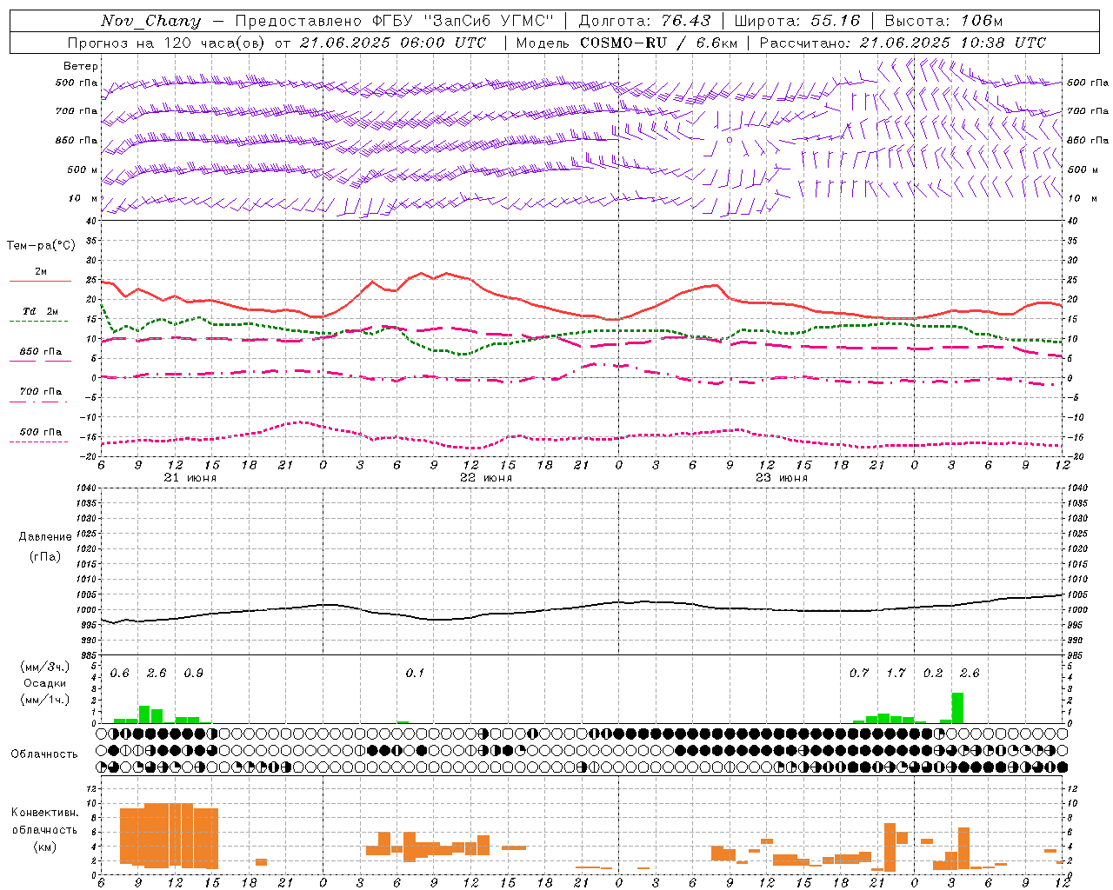Image resolution: width=1113 pixels, height=890 pixels.
Task: Click the 0.6 precipitation total
Action: (120, 673)
